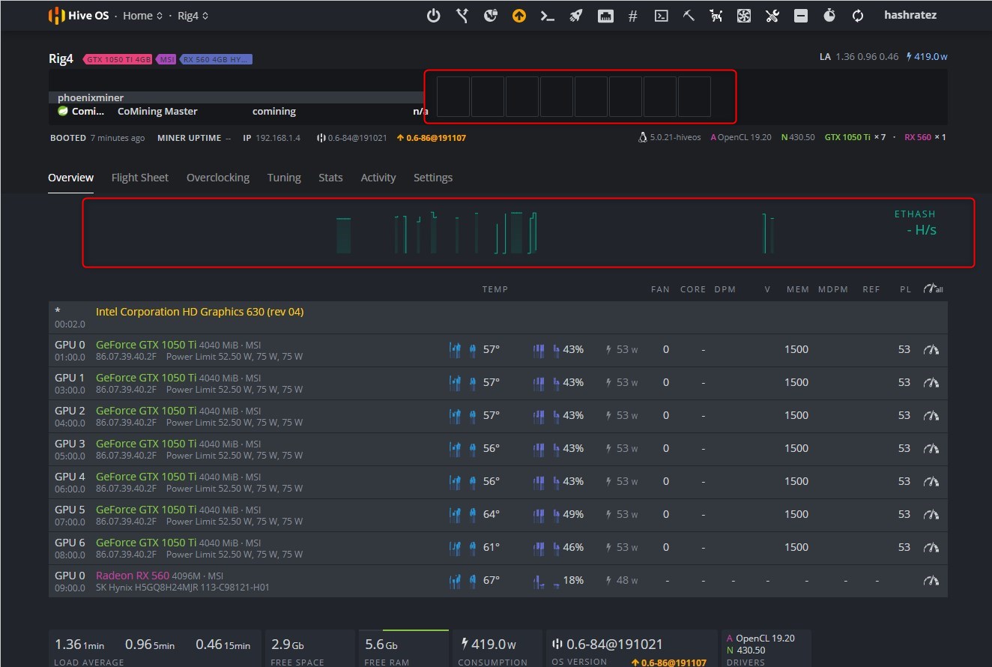Click the 419.0 w consumption card
992x667 pixels.
tap(497, 648)
